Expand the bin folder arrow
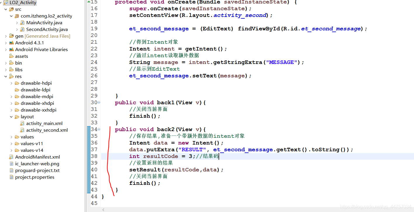This screenshot has height=212, width=414. pos(6,63)
